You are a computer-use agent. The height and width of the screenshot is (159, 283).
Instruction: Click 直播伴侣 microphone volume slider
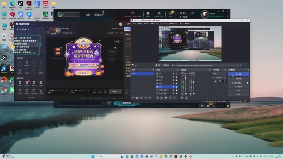(x=58, y=90)
